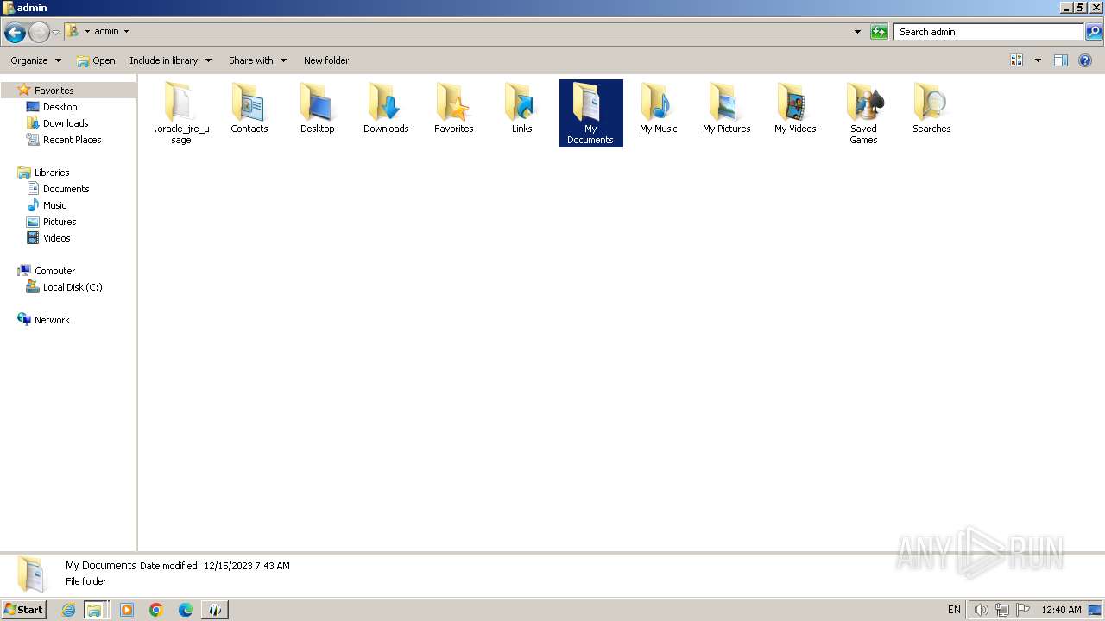
Task: Show the preview pane
Action: tap(1061, 60)
